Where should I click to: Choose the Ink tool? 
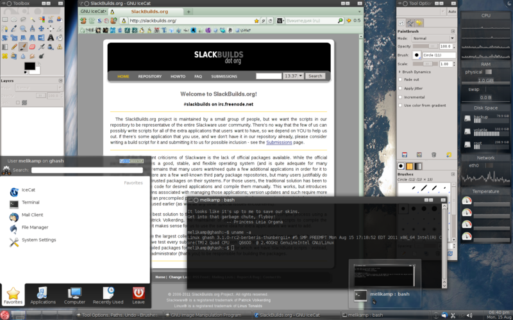coord(51,47)
